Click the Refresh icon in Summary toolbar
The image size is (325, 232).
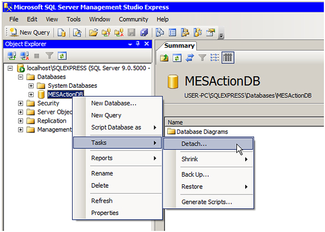[x=177, y=58]
